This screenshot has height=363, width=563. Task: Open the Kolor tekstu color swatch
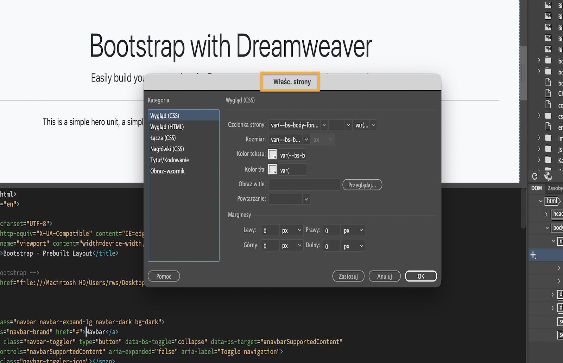point(273,154)
